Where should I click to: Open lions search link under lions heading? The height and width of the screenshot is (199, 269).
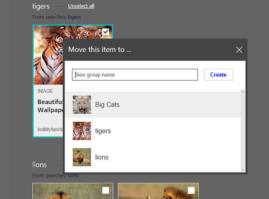tap(73, 176)
